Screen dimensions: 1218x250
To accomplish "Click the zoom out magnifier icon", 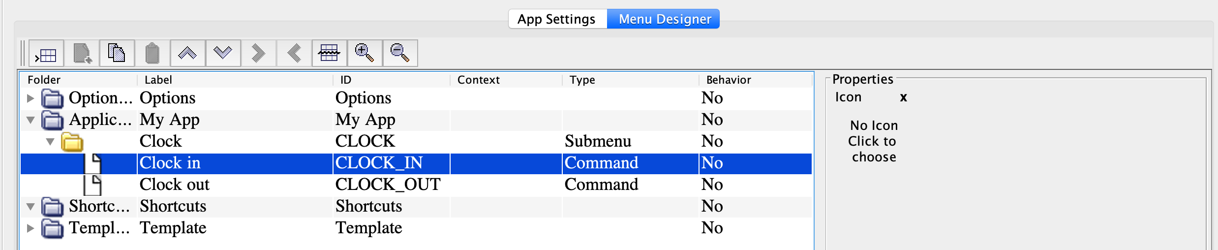I will coord(400,54).
